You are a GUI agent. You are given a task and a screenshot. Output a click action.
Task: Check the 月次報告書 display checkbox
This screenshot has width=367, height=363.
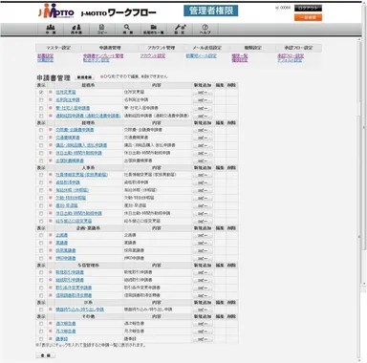(x=41, y=331)
